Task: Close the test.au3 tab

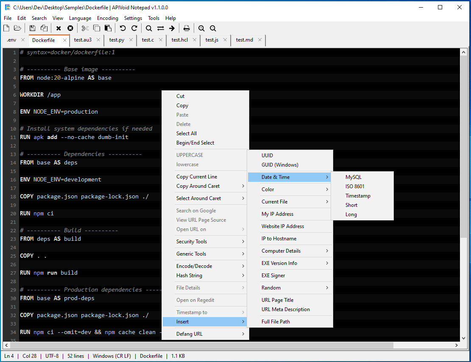Action: [98, 40]
